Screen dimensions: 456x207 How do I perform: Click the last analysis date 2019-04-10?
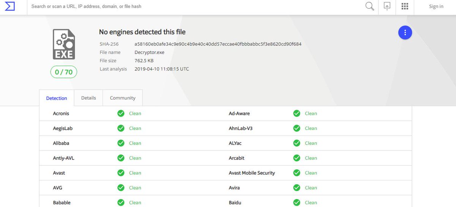[162, 69]
